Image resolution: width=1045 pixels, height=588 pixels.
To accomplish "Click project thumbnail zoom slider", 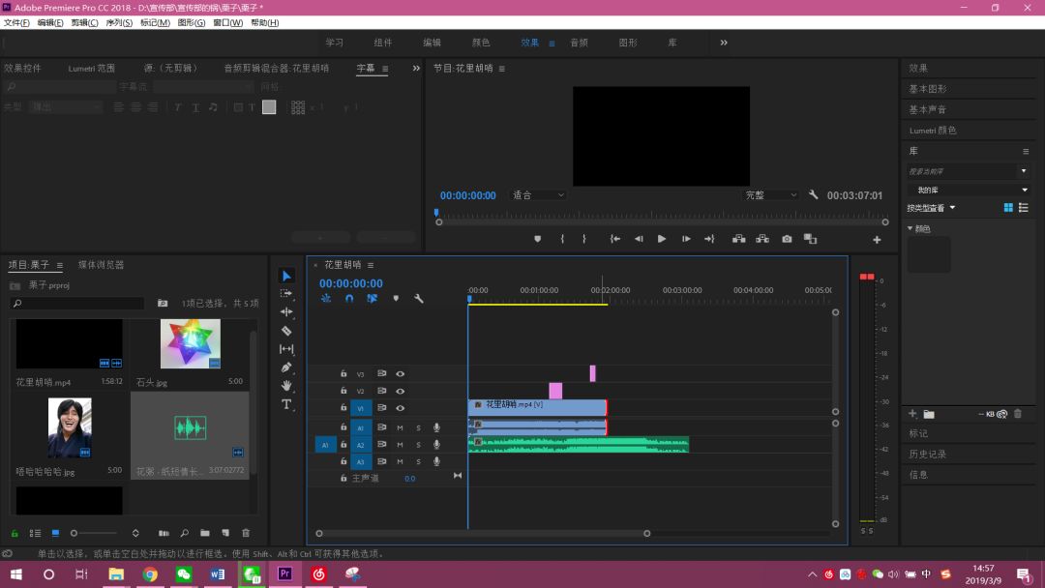I will point(93,534).
